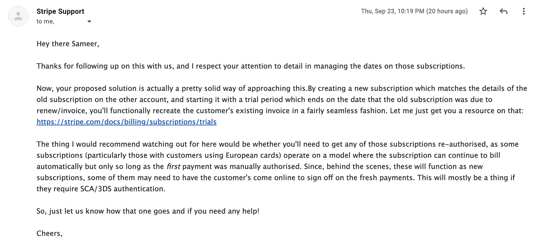This screenshot has width=536, height=239.
Task: Click the Stripe Support sender name
Action: pyautogui.click(x=60, y=11)
